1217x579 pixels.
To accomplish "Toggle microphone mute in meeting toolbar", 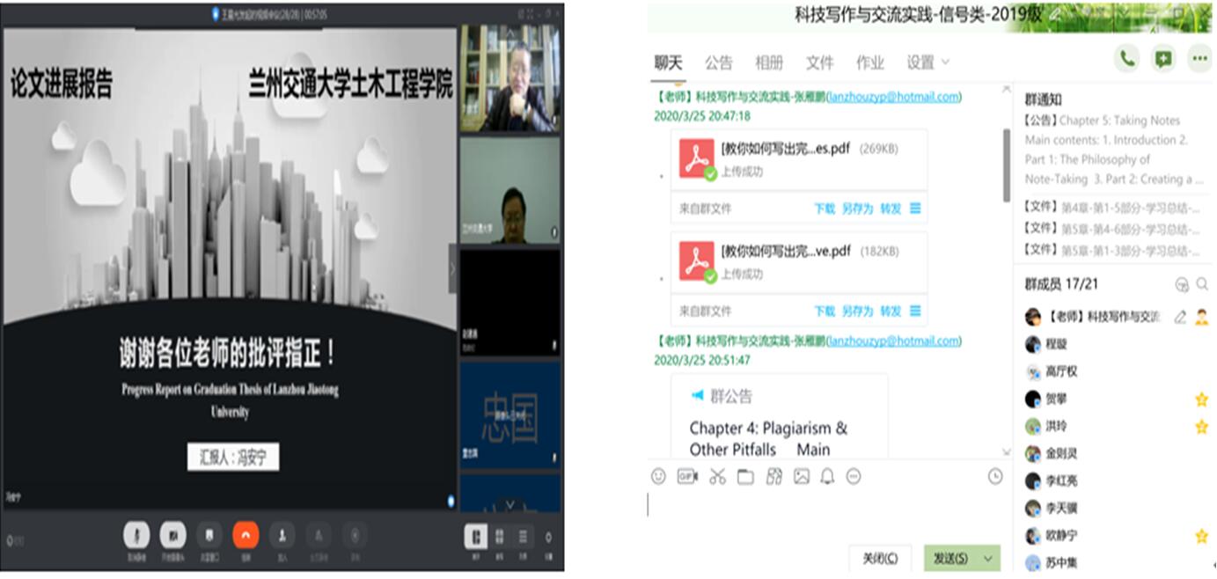I will tap(136, 535).
